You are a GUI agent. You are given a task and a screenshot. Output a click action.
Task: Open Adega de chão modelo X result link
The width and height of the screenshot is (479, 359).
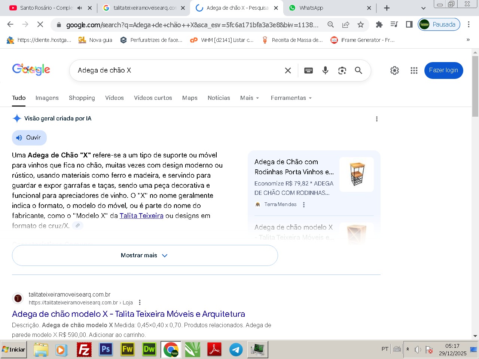(128, 314)
